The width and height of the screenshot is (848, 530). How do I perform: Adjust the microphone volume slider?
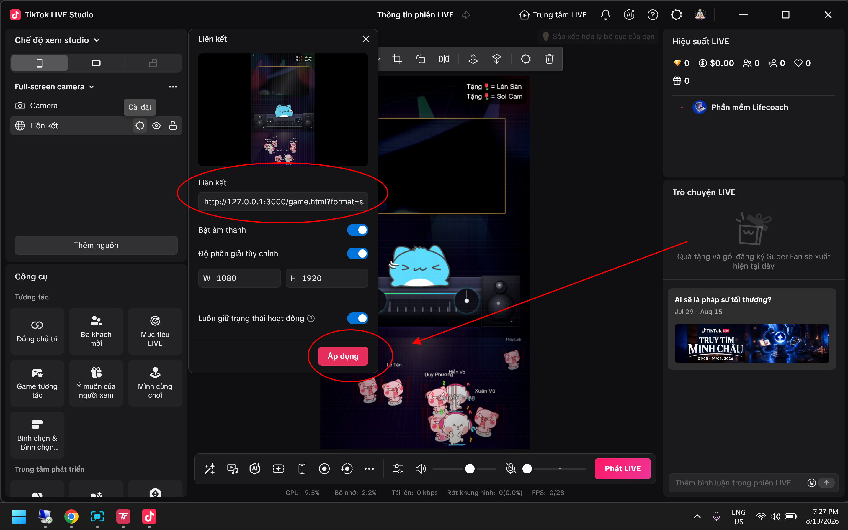pyautogui.click(x=554, y=469)
